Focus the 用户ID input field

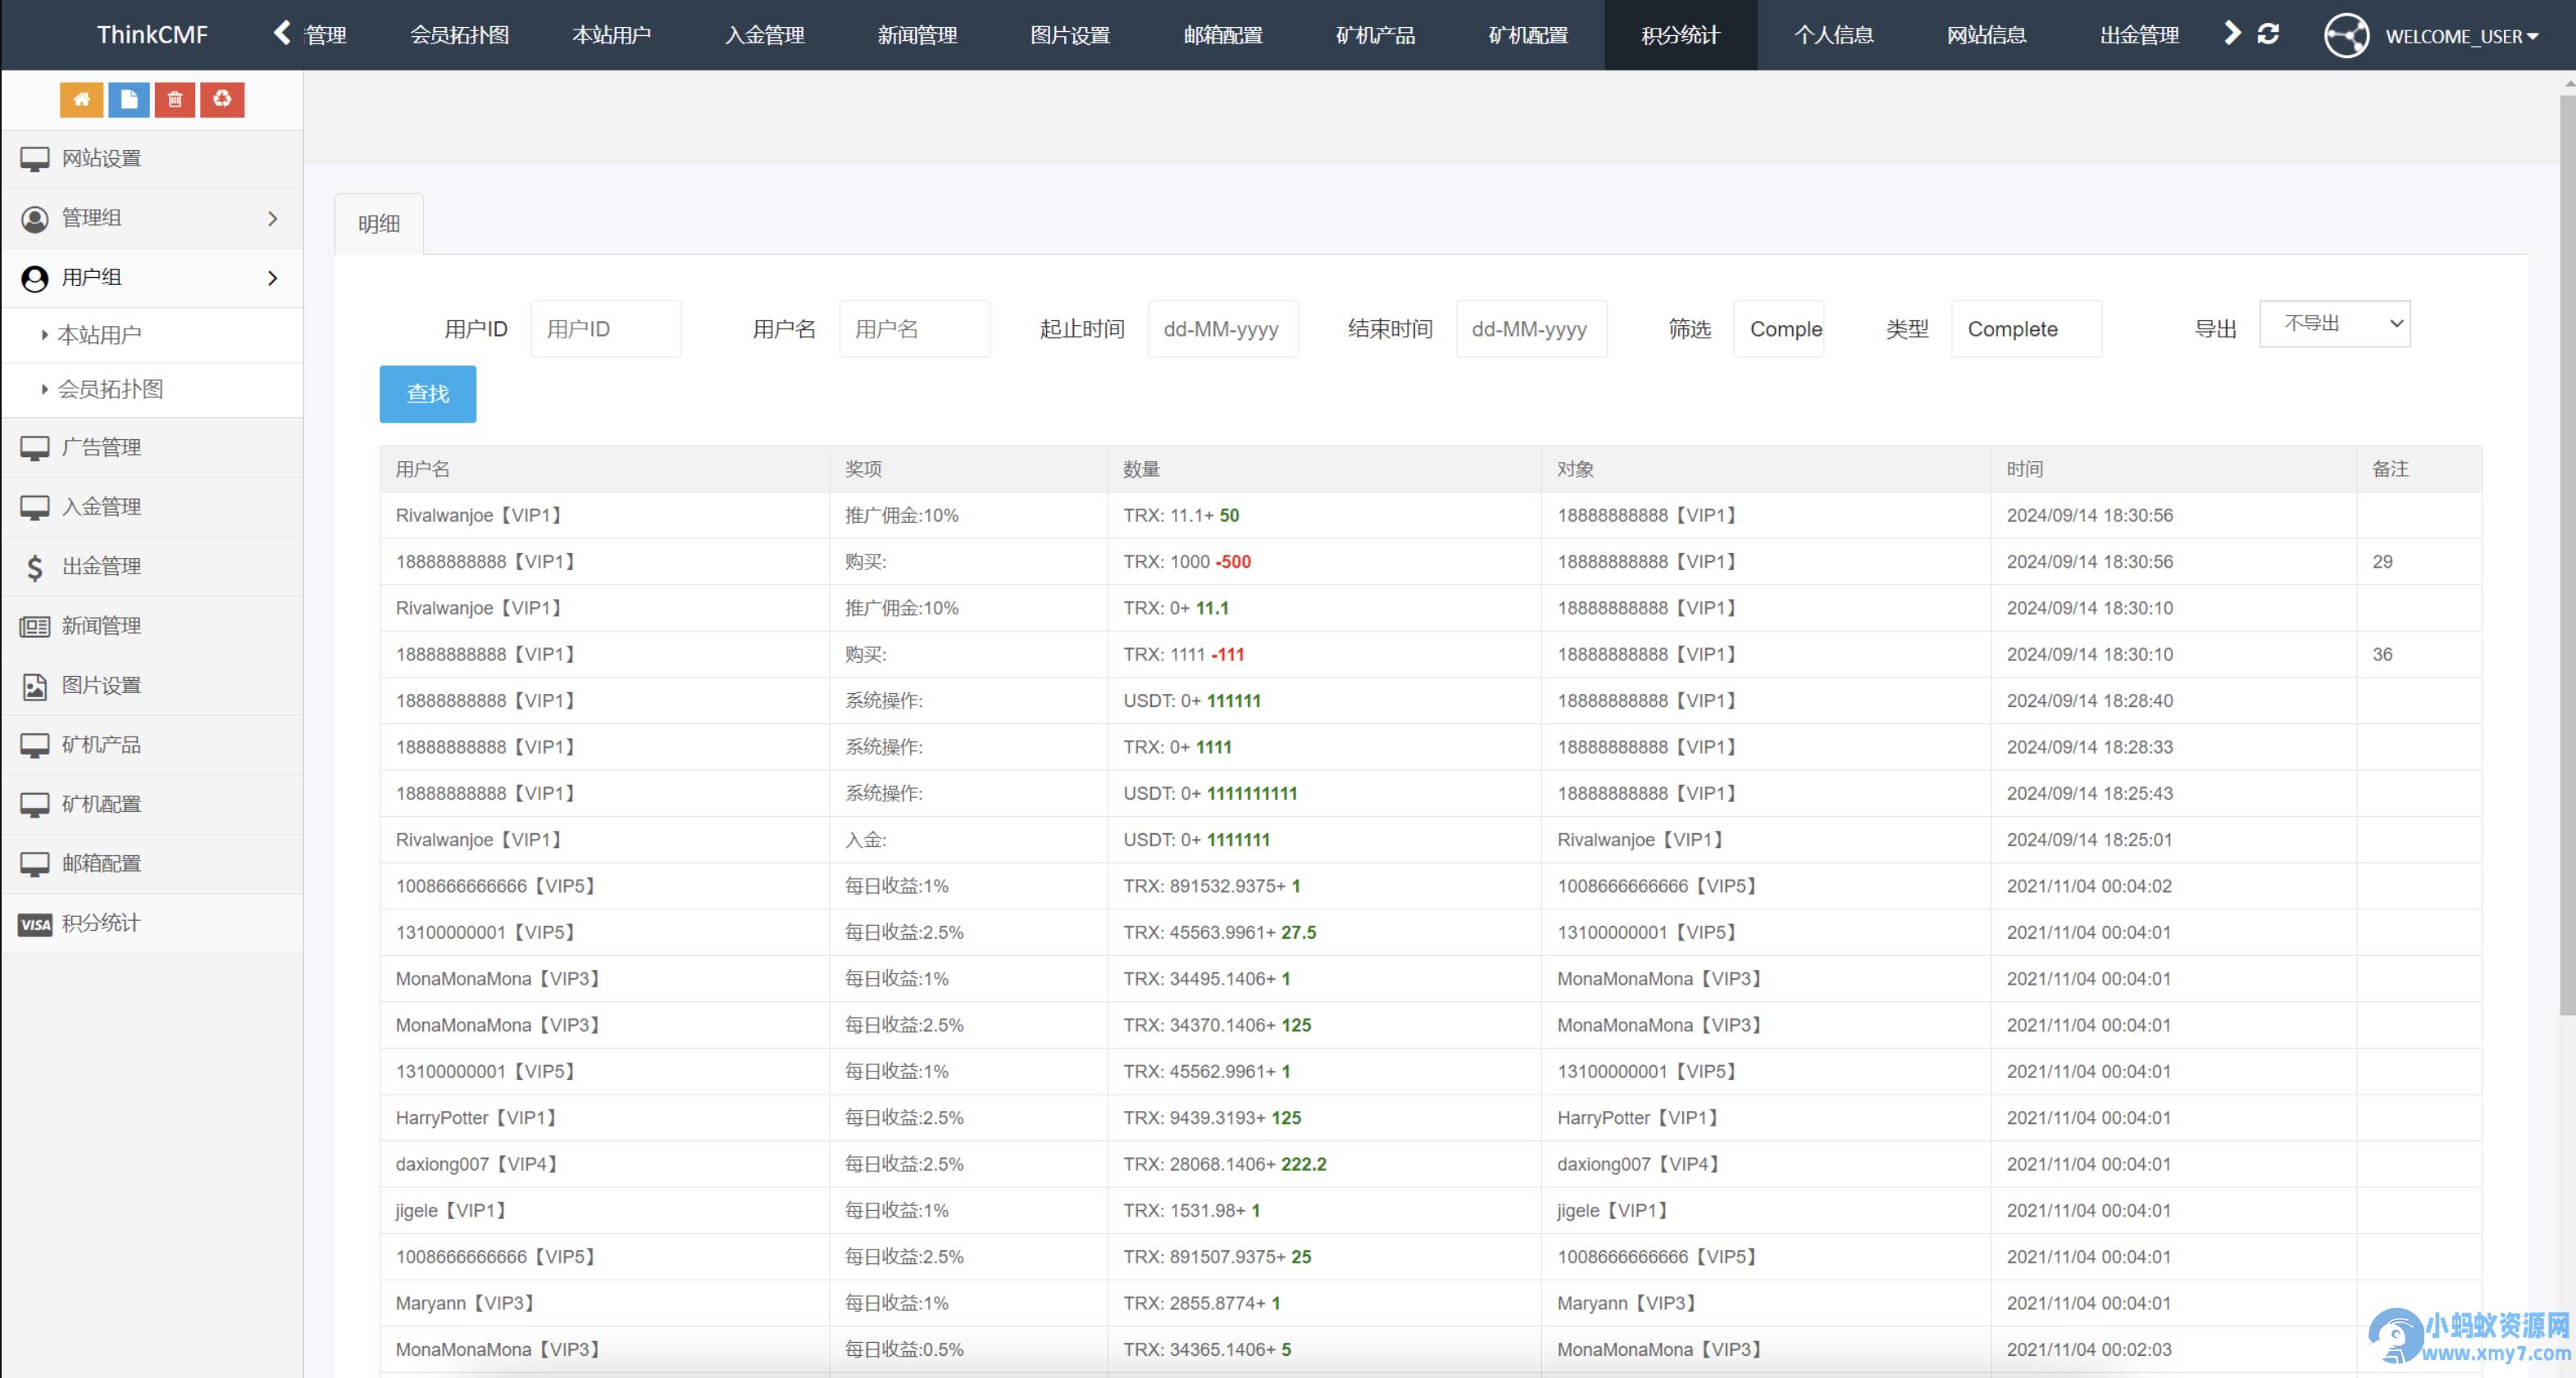[x=606, y=329]
